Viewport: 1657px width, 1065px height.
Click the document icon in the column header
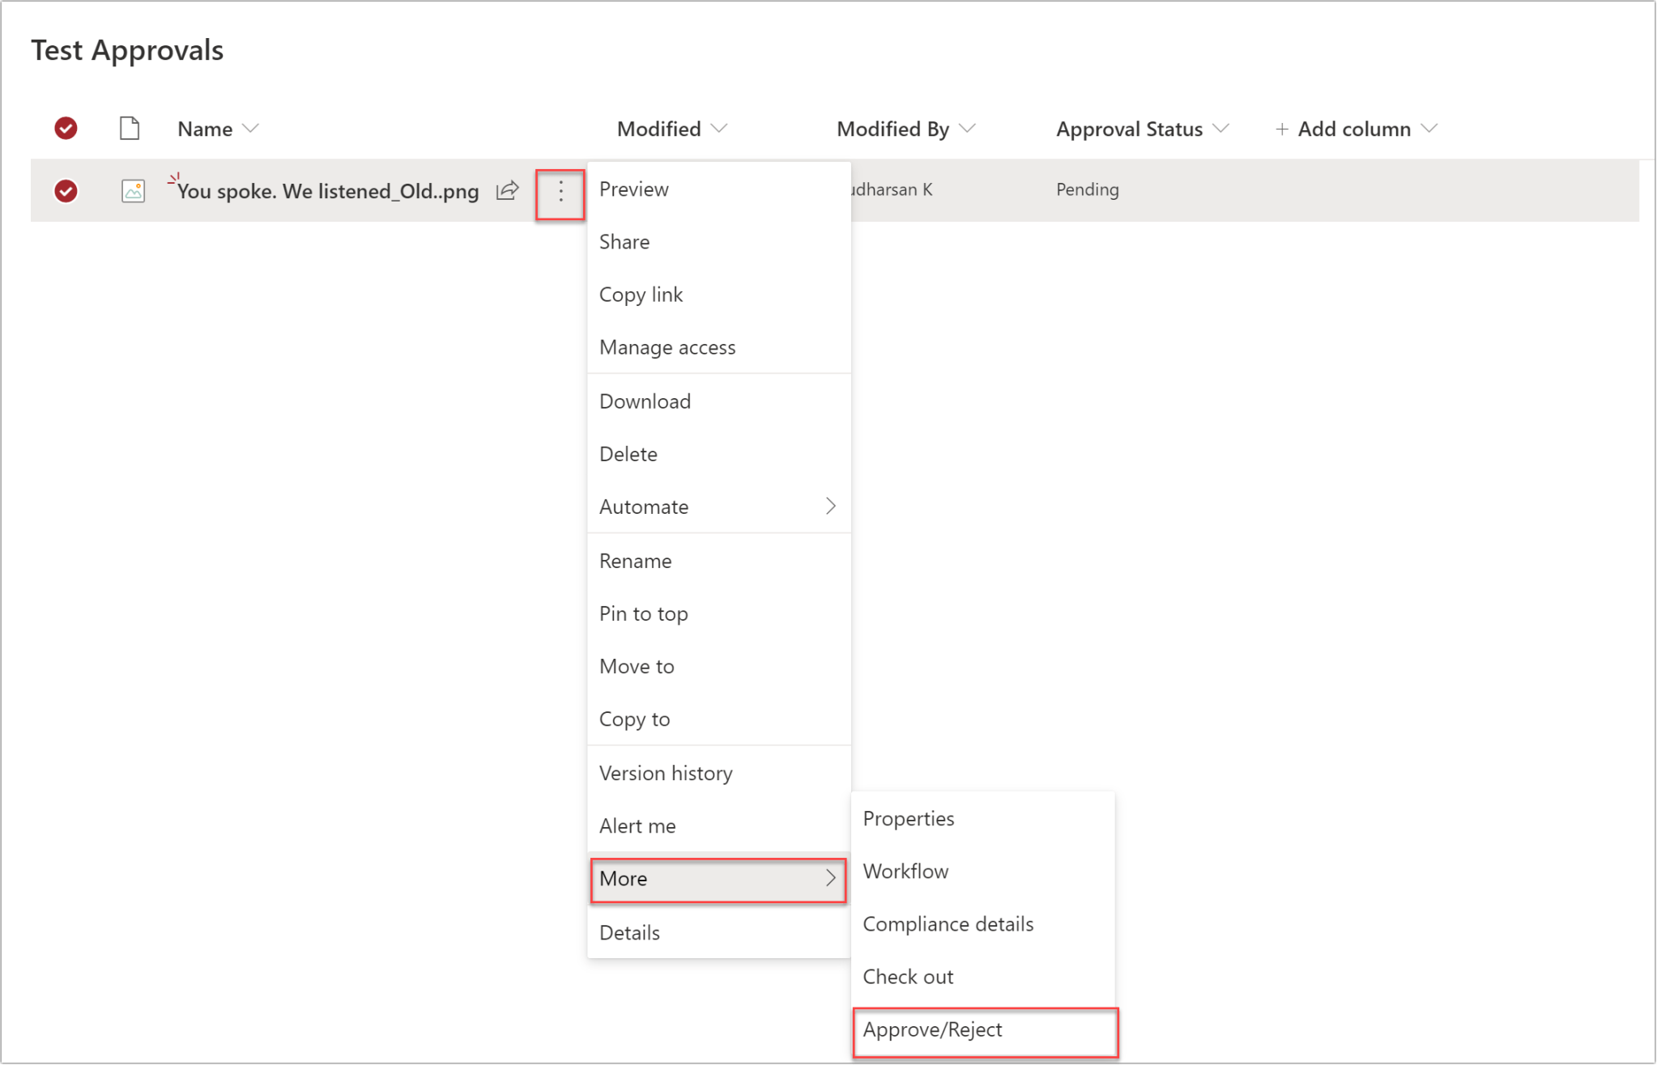tap(130, 128)
